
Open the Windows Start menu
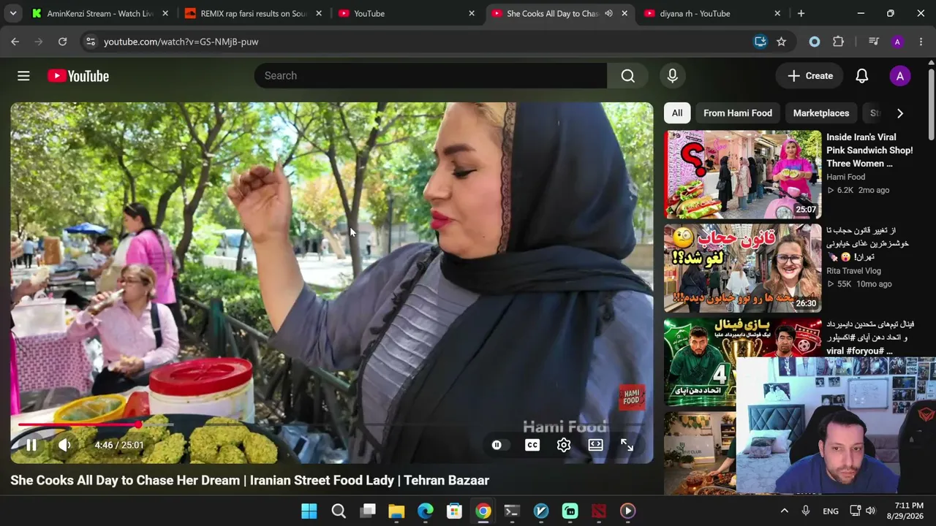click(x=309, y=511)
